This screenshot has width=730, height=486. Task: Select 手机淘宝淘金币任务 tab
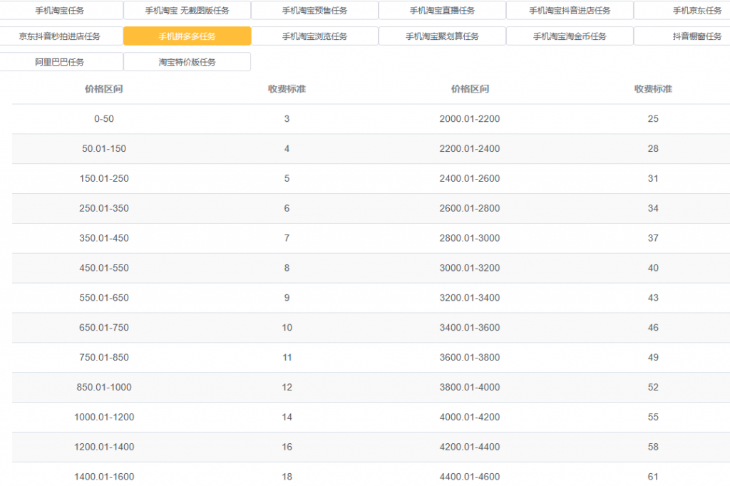[x=570, y=36]
